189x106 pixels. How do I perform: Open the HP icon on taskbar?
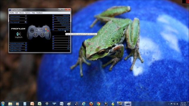coord(47,104)
